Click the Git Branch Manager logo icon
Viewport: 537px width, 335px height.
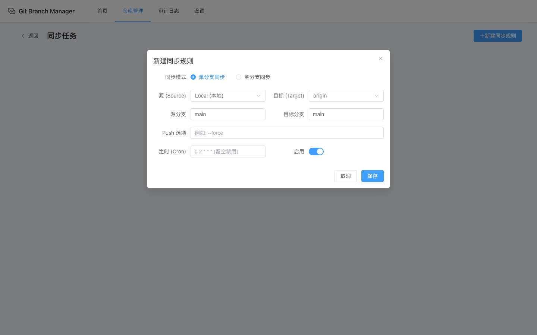pos(11,11)
